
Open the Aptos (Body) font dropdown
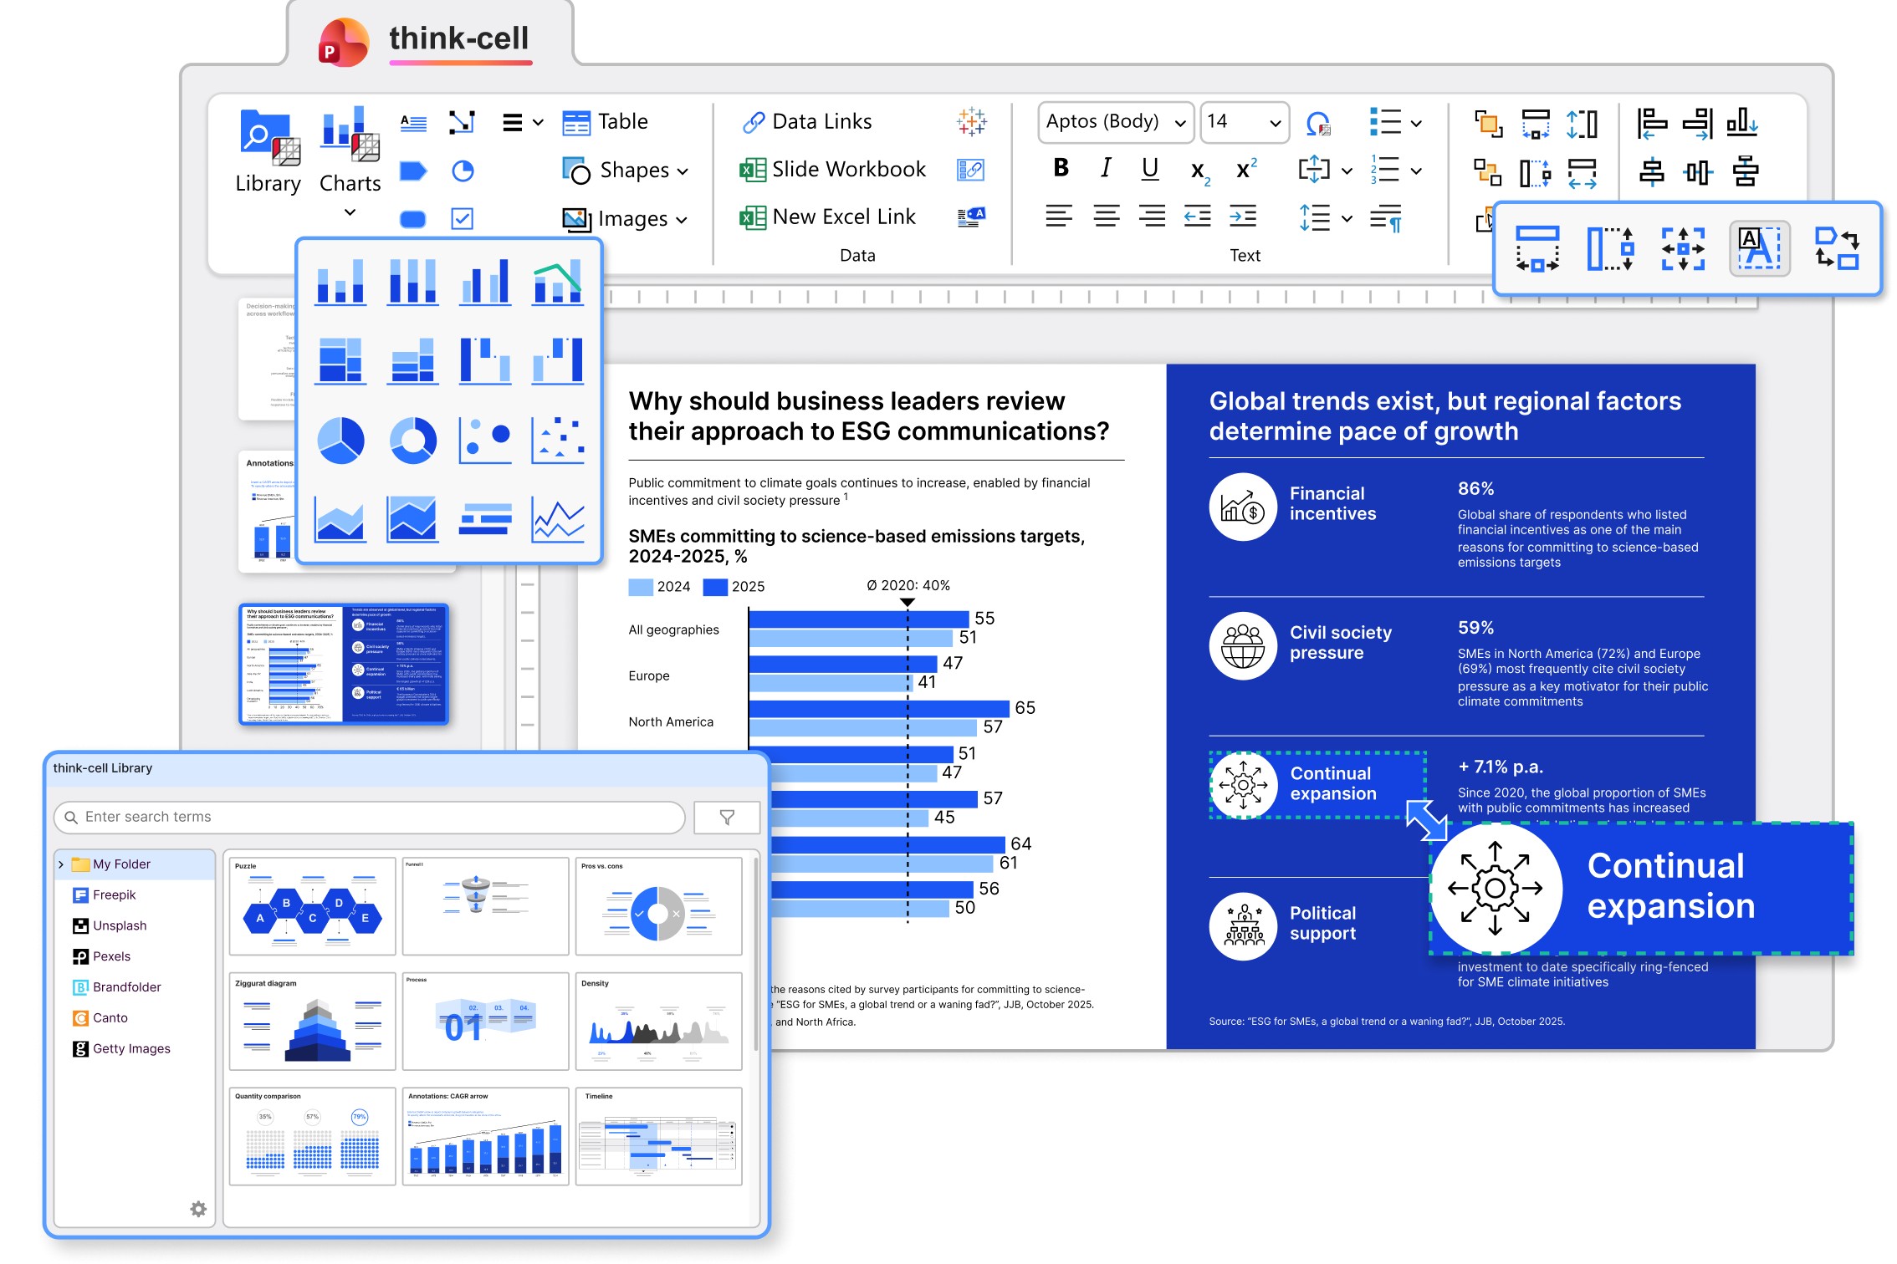tap(1179, 123)
